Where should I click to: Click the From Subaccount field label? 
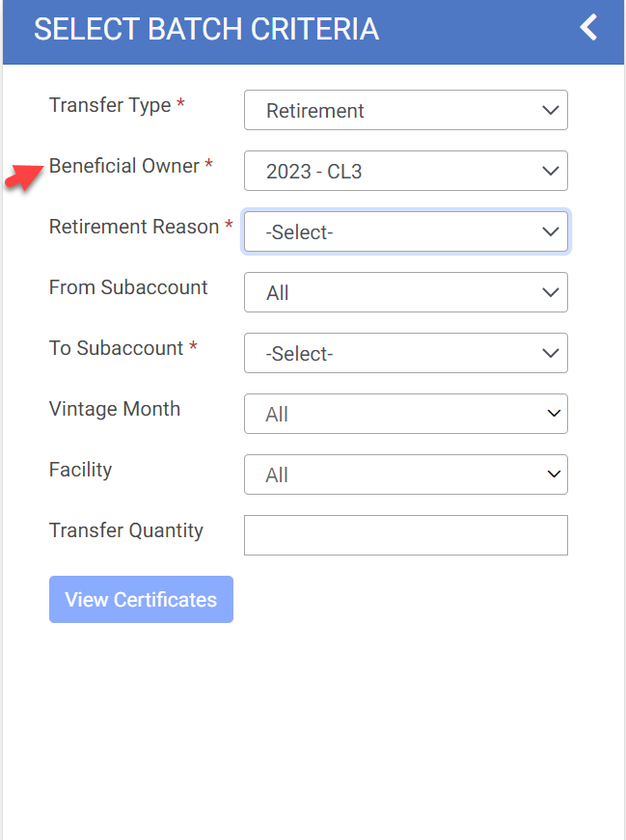tap(128, 287)
